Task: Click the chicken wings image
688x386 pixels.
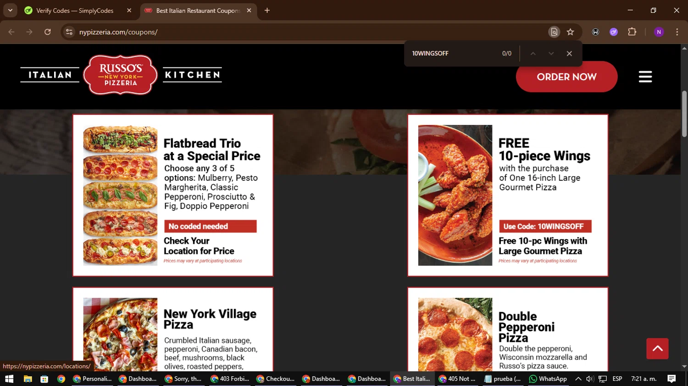Action: (455, 196)
